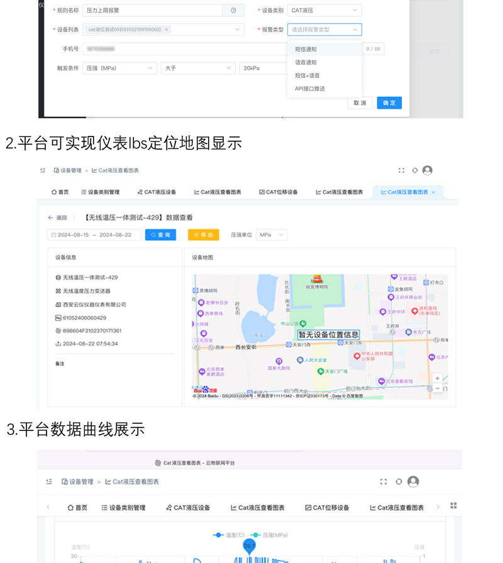503x563 pixels.
Task: Zoom out on the Baidu device map
Action: [x=438, y=389]
